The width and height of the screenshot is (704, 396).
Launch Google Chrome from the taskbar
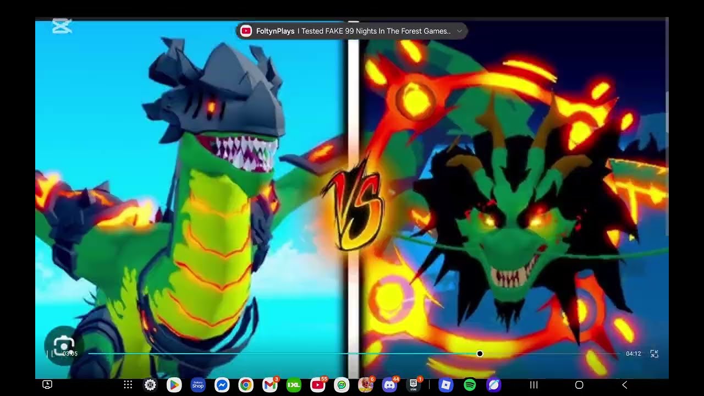point(246,385)
